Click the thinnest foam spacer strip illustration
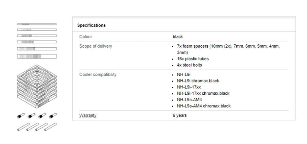The height and width of the screenshot is (144, 307). [x=37, y=24]
